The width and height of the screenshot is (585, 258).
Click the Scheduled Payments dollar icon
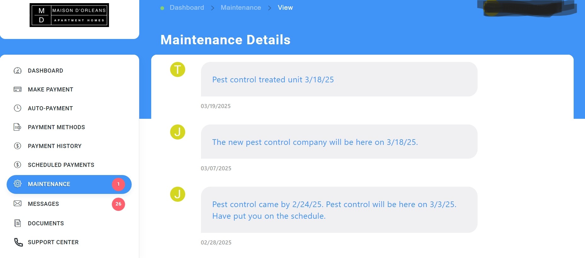[18, 165]
